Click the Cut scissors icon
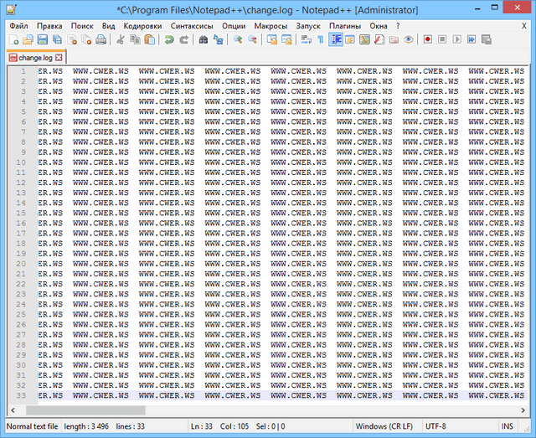The width and height of the screenshot is (536, 438). [121, 39]
